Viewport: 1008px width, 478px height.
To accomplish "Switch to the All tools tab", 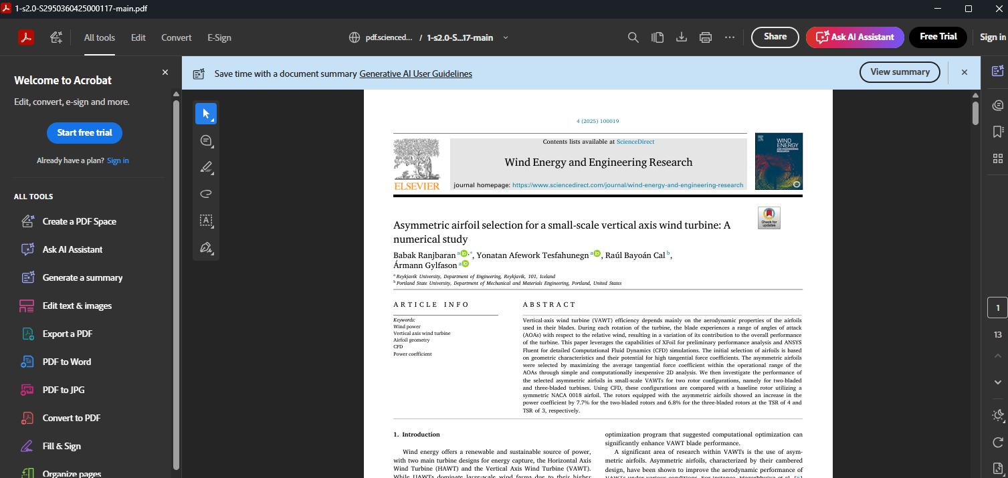I will pyautogui.click(x=100, y=37).
